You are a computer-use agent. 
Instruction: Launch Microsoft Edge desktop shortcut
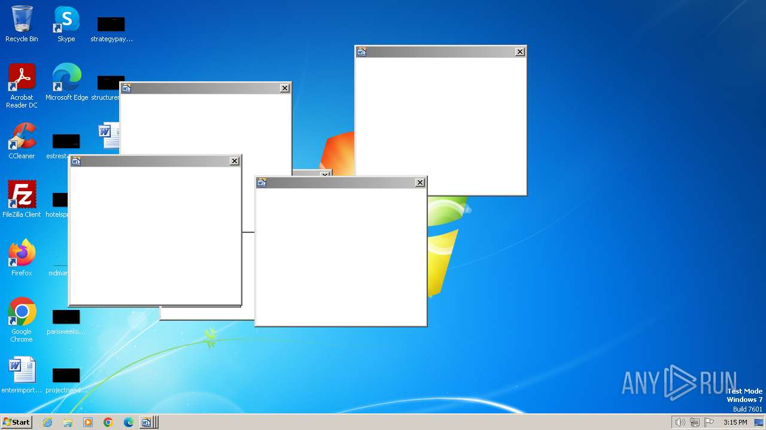click(66, 82)
